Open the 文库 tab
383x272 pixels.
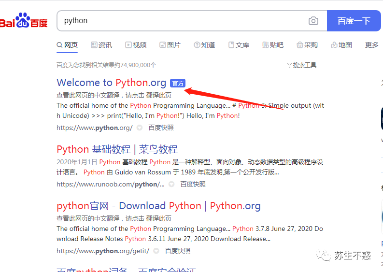coord(239,45)
